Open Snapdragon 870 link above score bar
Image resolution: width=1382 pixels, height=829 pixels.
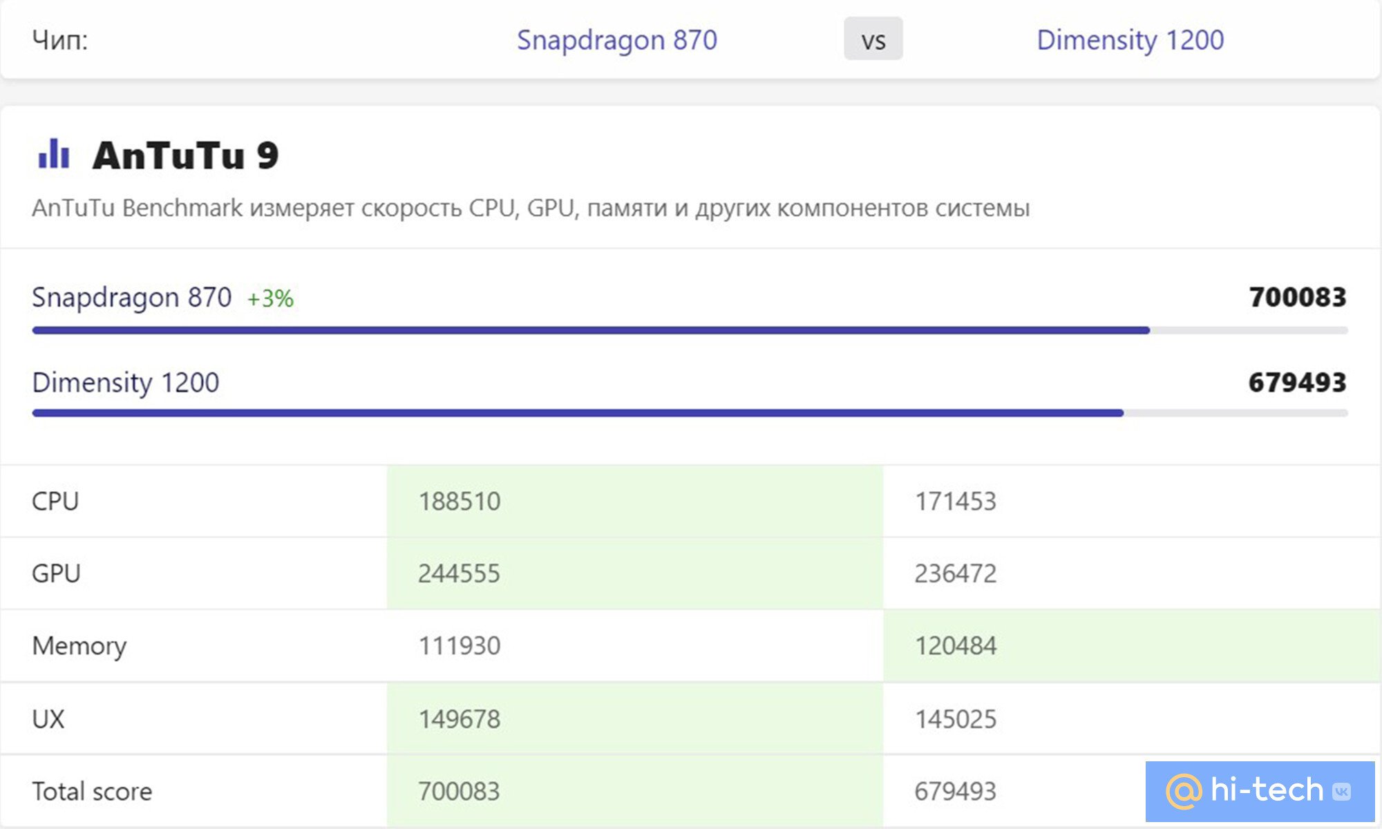coord(132,298)
